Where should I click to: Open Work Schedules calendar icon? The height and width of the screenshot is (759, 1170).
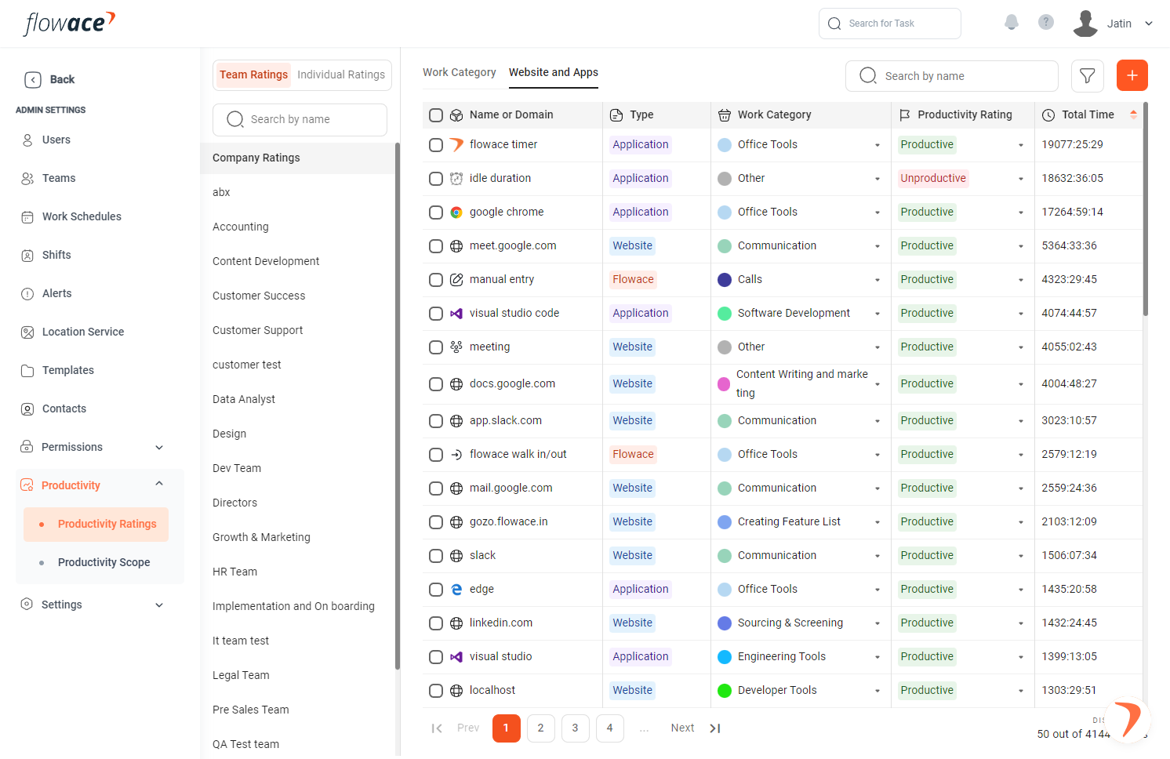point(27,217)
